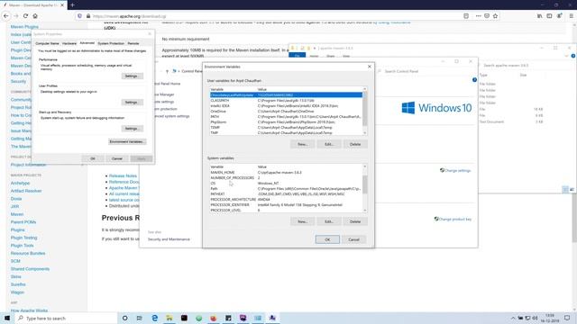
Task: Open Hardware tab in System Properties
Action: [69, 43]
